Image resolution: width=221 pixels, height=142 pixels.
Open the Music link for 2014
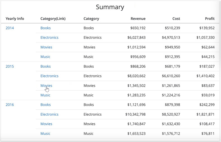click(45, 57)
